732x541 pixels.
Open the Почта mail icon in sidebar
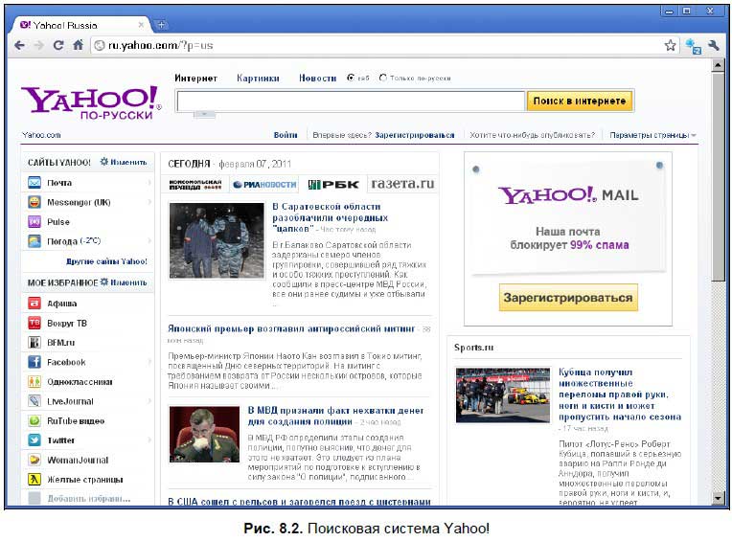[34, 182]
